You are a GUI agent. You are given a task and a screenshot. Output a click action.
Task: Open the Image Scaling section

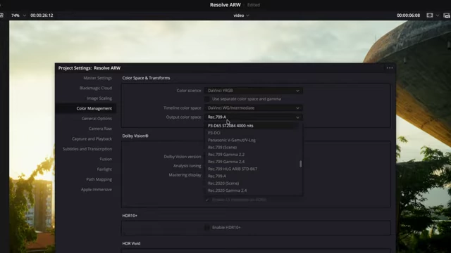(x=99, y=98)
